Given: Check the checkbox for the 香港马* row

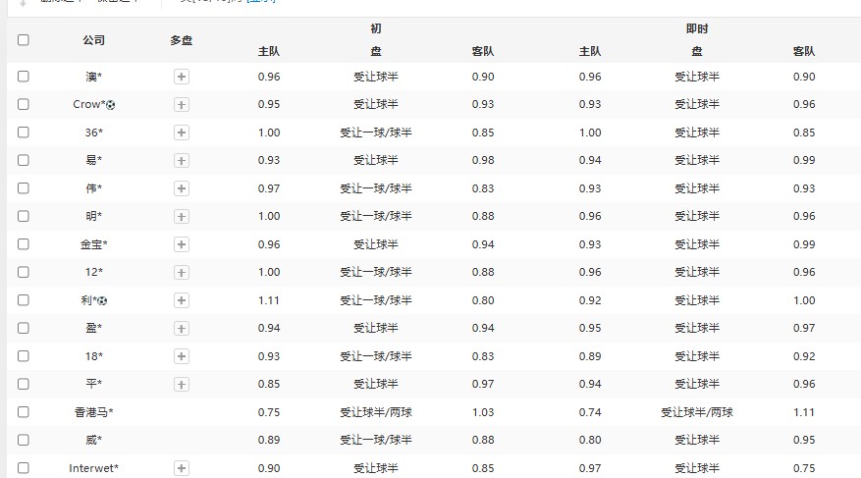Looking at the screenshot, I should (x=24, y=412).
